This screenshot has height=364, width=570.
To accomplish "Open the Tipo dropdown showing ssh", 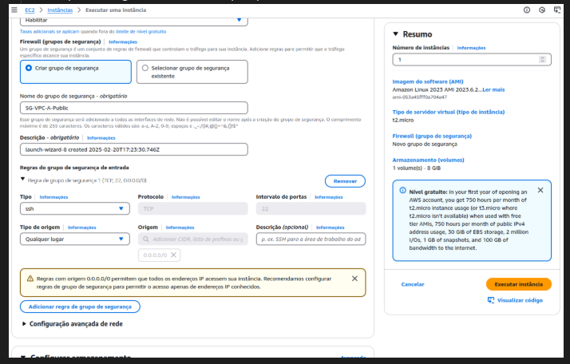I will 74,208.
